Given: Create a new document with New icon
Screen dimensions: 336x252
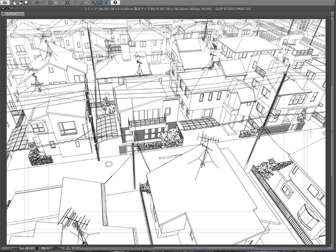Looking at the screenshot, I should tap(15, 3).
